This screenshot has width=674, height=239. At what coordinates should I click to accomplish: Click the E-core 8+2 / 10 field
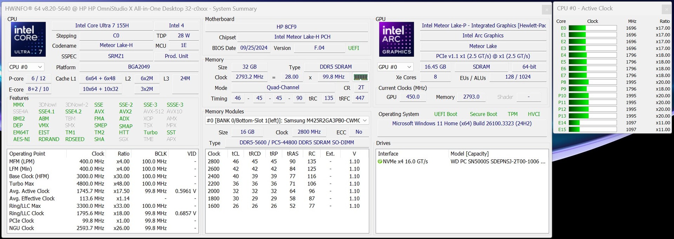coord(39,89)
